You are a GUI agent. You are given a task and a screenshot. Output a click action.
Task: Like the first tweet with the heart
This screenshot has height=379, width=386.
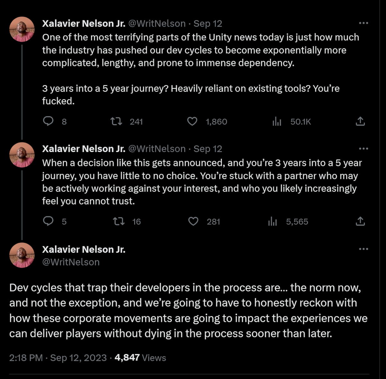click(x=193, y=121)
